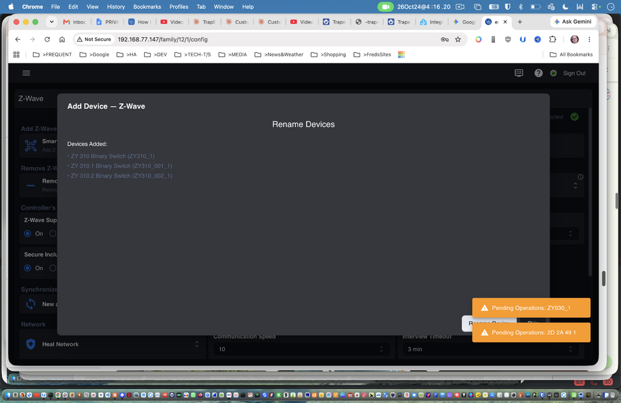
Task: Click the password key icon in address bar
Action: coord(445,39)
